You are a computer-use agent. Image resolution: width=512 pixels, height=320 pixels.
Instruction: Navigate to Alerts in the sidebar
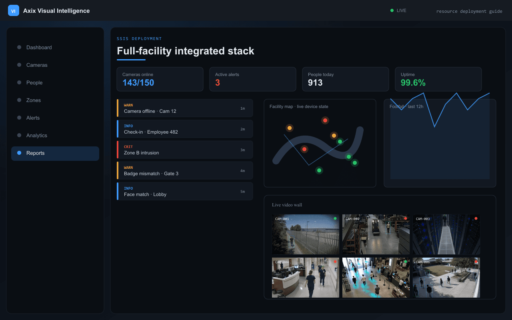coord(55,118)
